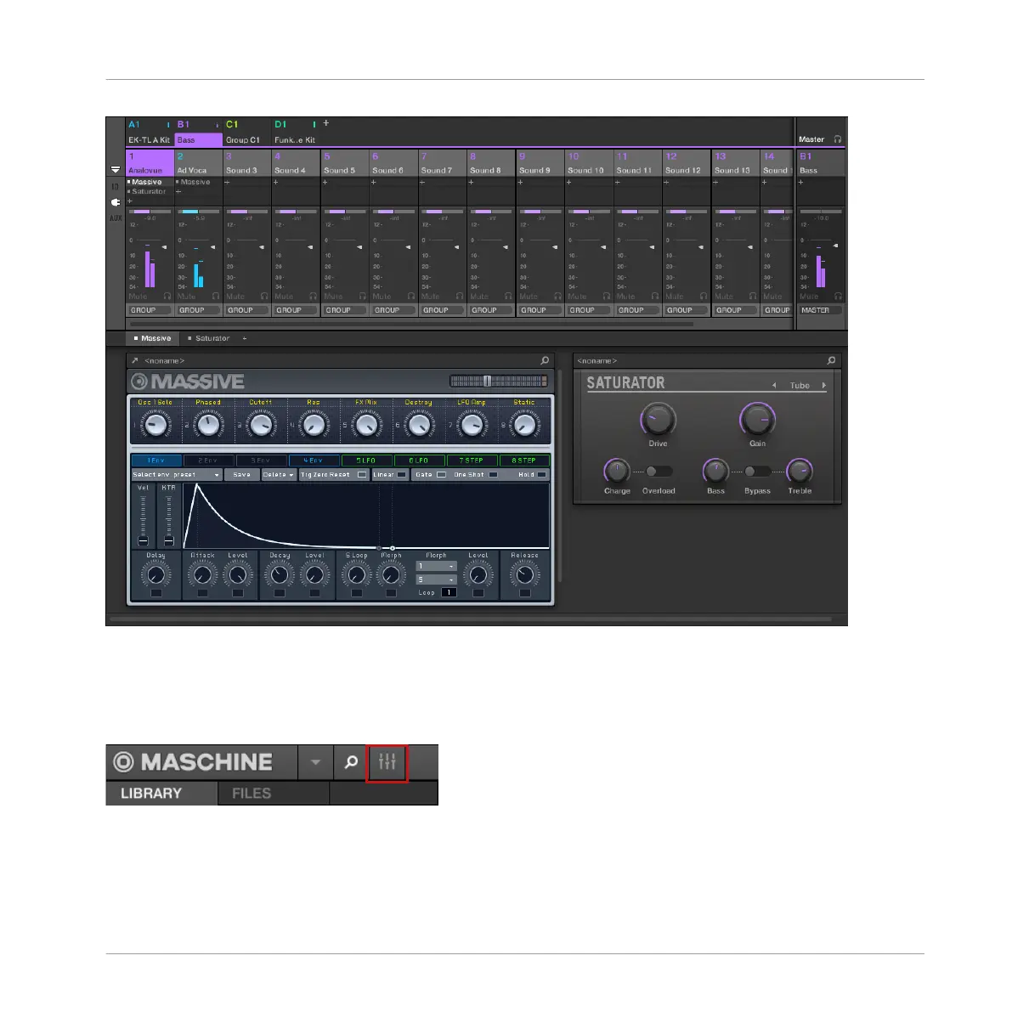Click the search icon in the Saturator panel header
Screen dimensions: 1012x1012
(x=831, y=361)
